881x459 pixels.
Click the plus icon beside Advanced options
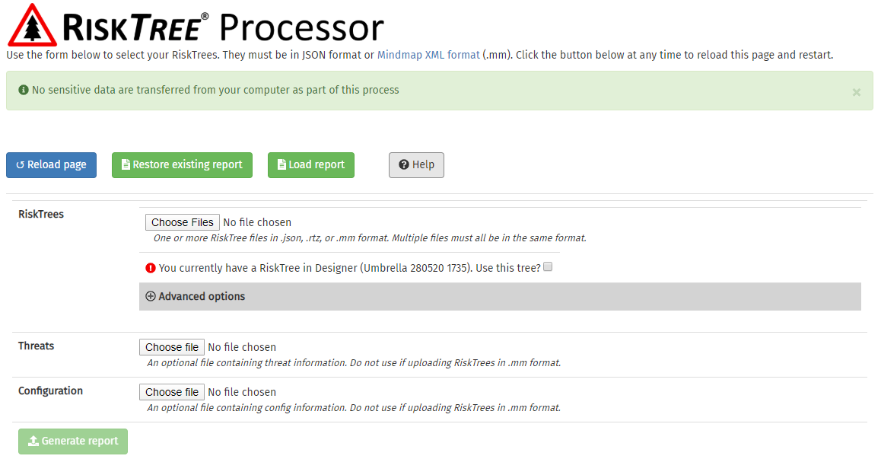pos(151,296)
